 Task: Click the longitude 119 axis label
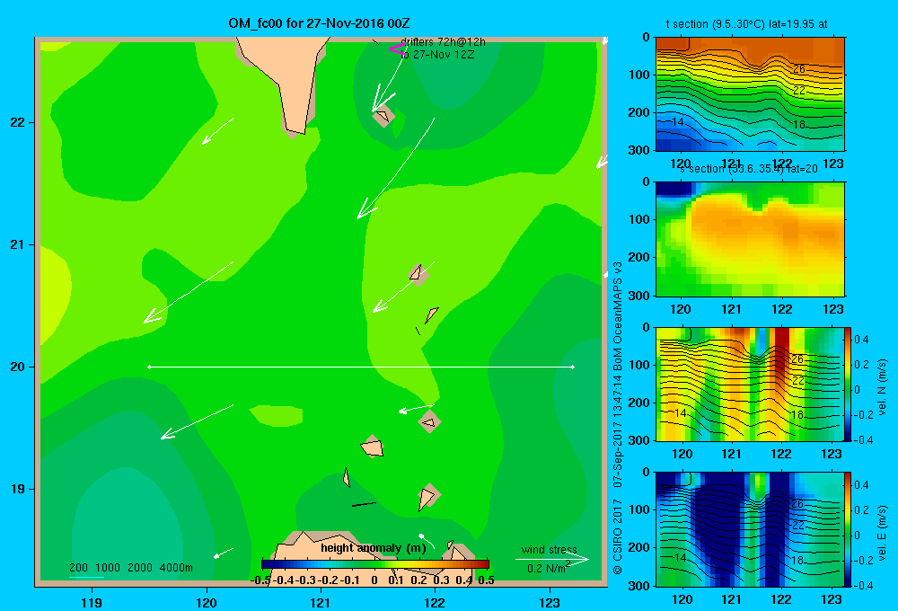point(92,602)
